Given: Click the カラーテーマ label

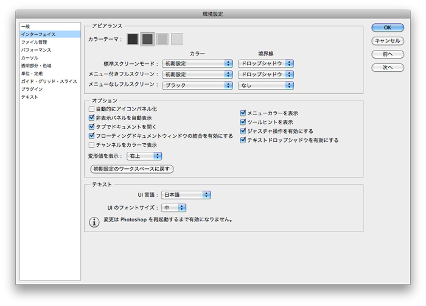Looking at the screenshot, I should (105, 39).
